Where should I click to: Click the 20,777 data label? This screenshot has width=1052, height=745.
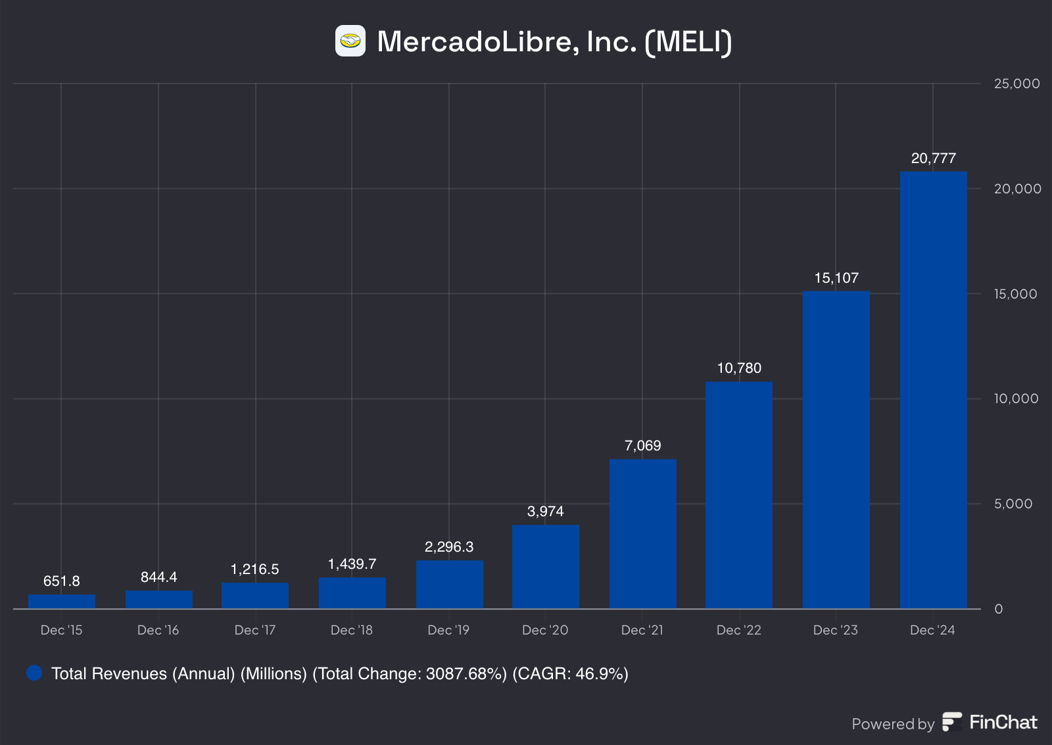[934, 158]
